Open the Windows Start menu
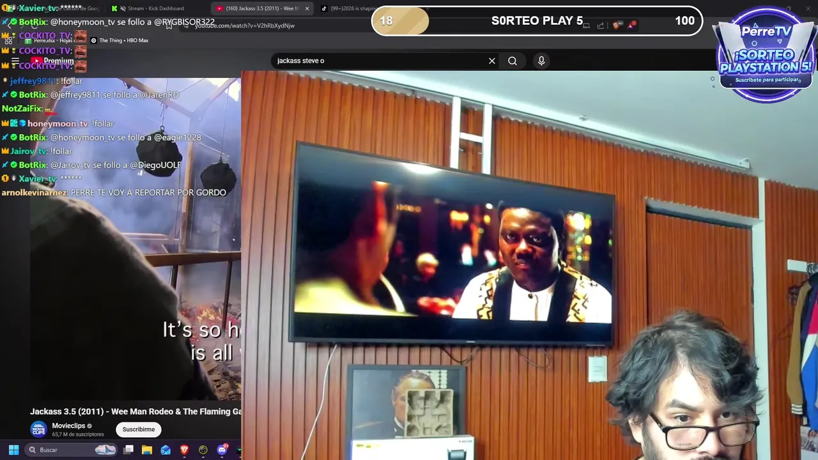 click(x=13, y=450)
